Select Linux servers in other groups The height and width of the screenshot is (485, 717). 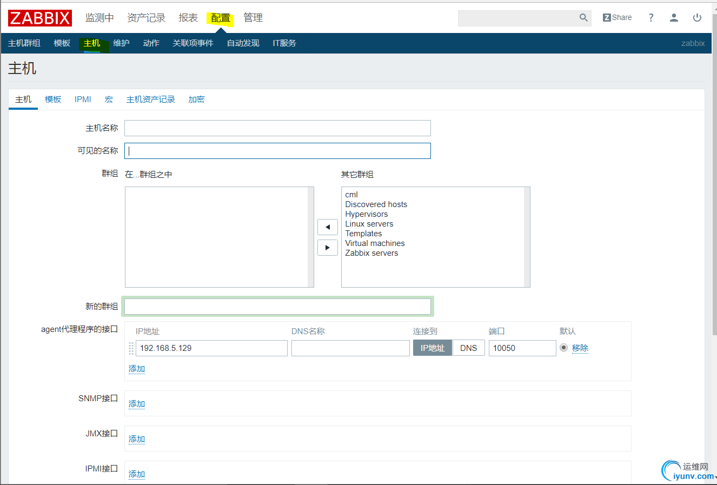point(369,224)
